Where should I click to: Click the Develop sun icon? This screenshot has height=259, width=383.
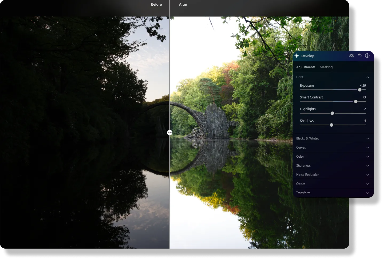click(297, 56)
